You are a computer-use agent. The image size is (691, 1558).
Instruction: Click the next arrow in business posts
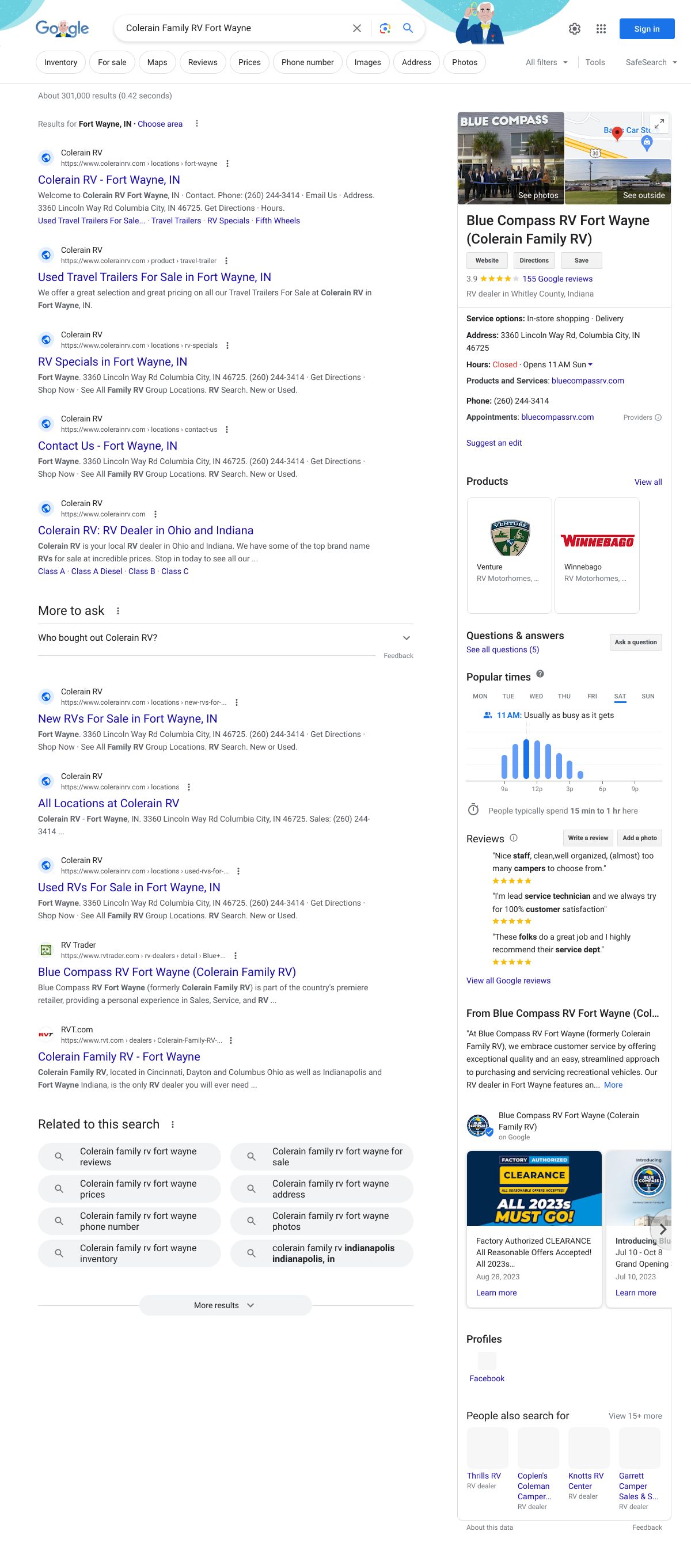[663, 1229]
